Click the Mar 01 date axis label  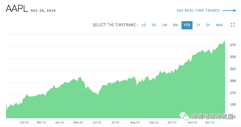click(x=41, y=122)
